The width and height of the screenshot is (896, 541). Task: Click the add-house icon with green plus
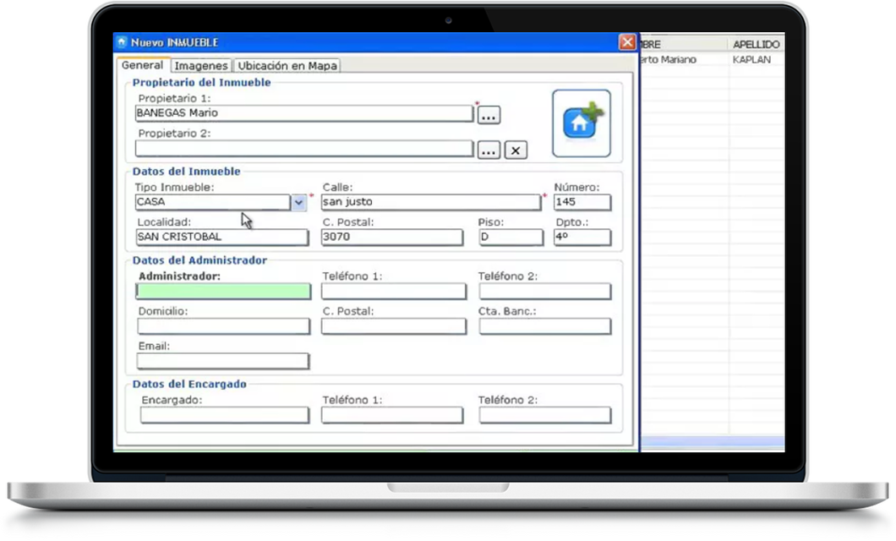tap(582, 123)
